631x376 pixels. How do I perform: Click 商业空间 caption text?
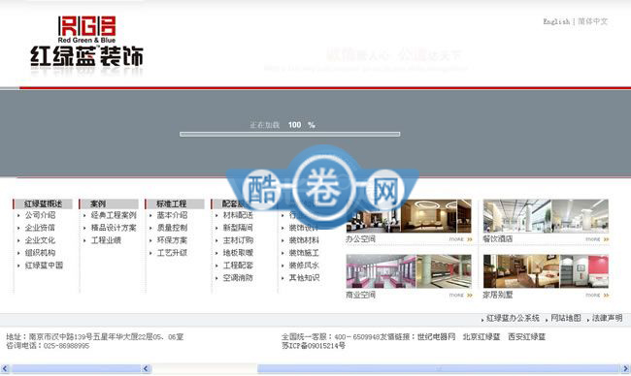[360, 295]
